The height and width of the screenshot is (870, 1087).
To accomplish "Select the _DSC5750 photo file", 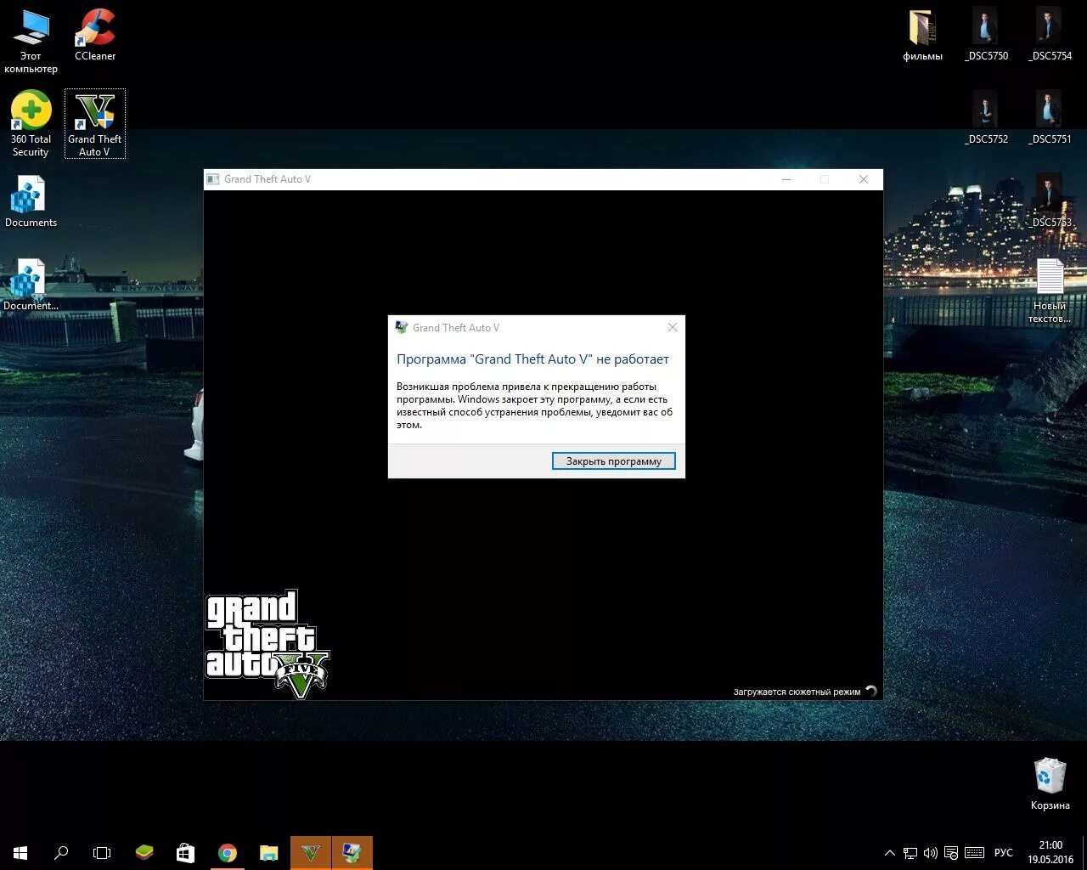I will click(986, 35).
